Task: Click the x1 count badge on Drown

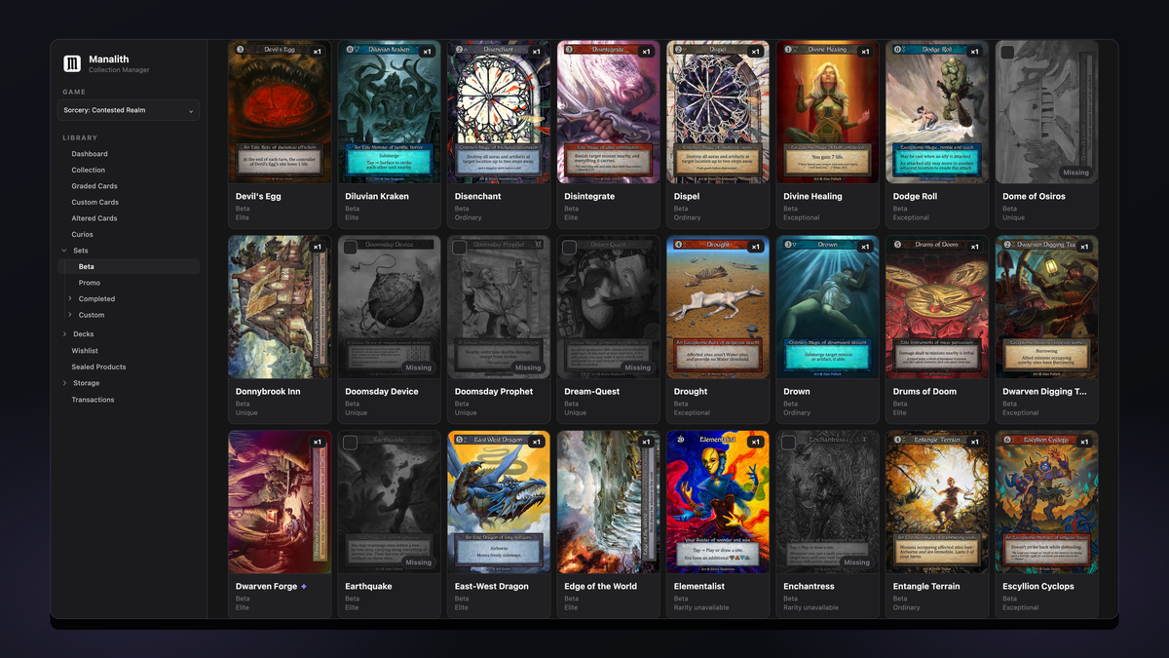Action: point(865,247)
